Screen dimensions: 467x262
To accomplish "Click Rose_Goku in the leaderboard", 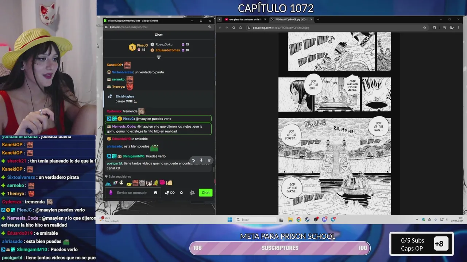I will tap(164, 44).
